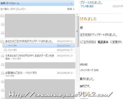The height and width of the screenshot is (99, 123).
Task: Flag the 2012/07/01 3900円OFF coupon message
Action: click(72, 56)
